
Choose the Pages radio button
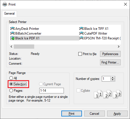(x=11, y=91)
